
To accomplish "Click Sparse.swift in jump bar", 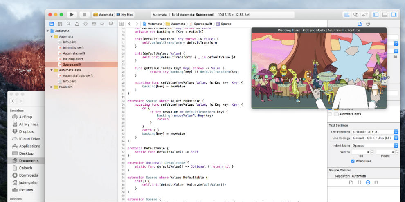I will [x=201, y=24].
